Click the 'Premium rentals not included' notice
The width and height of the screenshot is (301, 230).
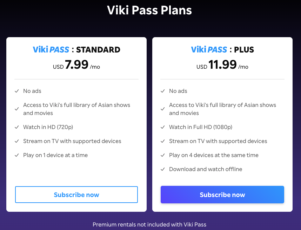coord(149,225)
